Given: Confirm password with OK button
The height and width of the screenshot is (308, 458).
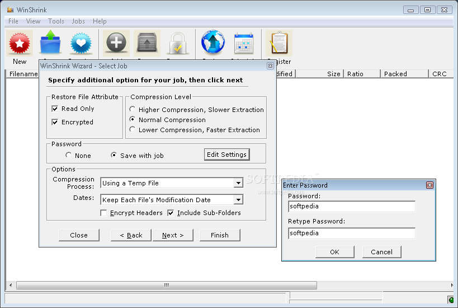Looking at the screenshot, I should 335,252.
